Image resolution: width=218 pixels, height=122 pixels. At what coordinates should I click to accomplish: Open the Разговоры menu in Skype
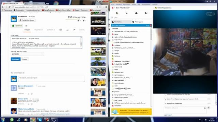126,4
